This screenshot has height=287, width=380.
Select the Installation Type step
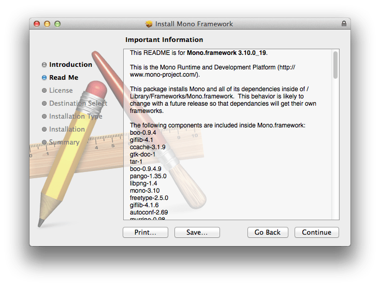75,116
